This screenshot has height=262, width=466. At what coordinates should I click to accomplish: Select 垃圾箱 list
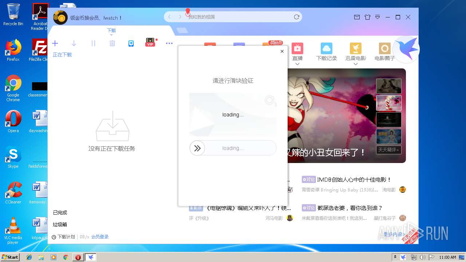pyautogui.click(x=60, y=225)
